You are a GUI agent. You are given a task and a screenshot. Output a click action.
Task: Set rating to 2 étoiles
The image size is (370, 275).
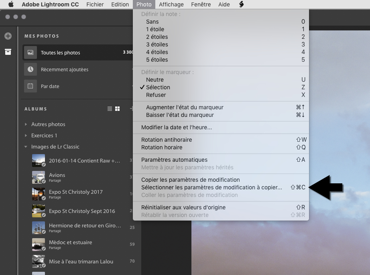pyautogui.click(x=221, y=37)
